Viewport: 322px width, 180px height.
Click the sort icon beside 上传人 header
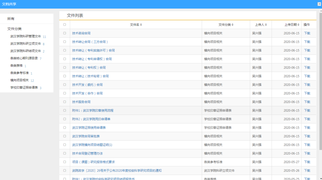click(266, 25)
